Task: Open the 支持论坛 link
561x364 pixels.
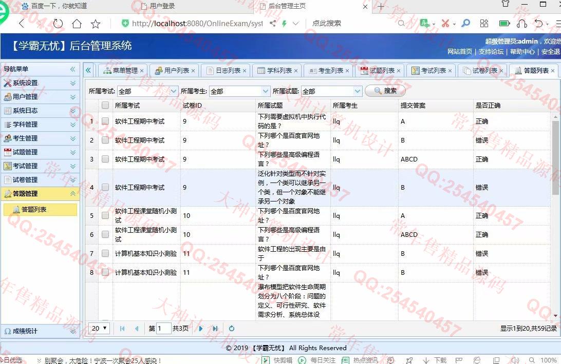Action: point(491,52)
